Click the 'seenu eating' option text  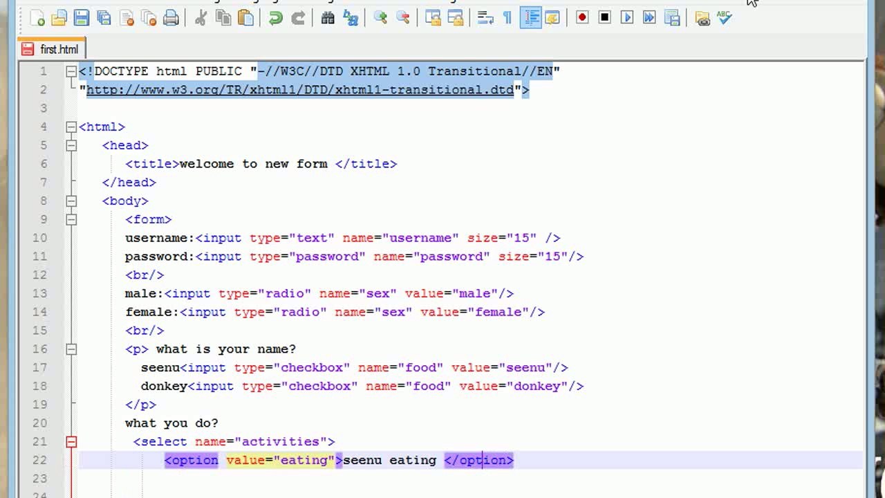coord(389,460)
